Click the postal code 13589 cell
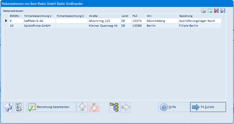Viewport: 234px width, 124px height. [138, 26]
